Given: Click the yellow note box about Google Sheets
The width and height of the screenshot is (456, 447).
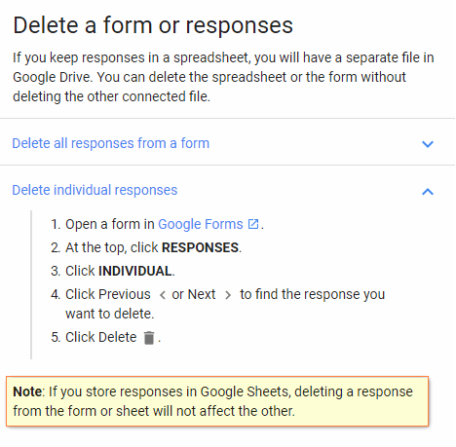Looking at the screenshot, I should pyautogui.click(x=217, y=401).
